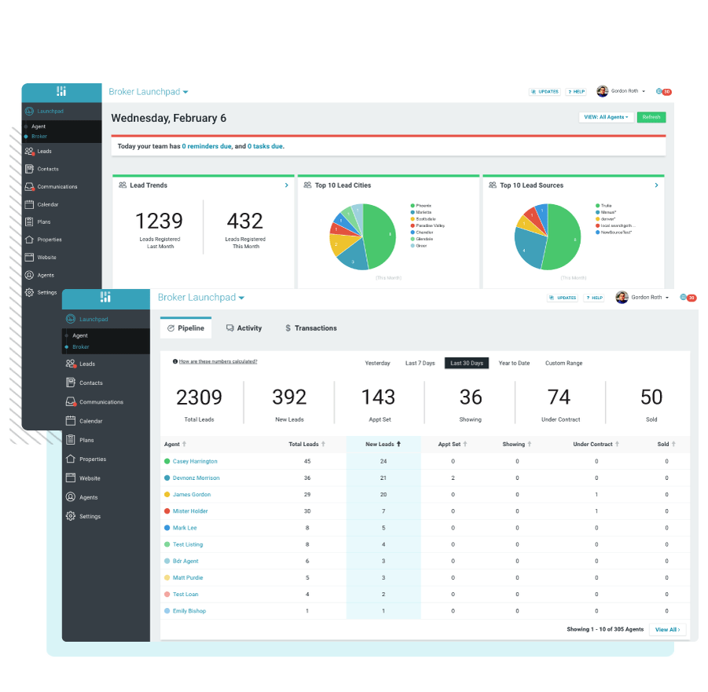708x692 pixels.
Task: Click HELP button in front window
Action: click(x=594, y=298)
